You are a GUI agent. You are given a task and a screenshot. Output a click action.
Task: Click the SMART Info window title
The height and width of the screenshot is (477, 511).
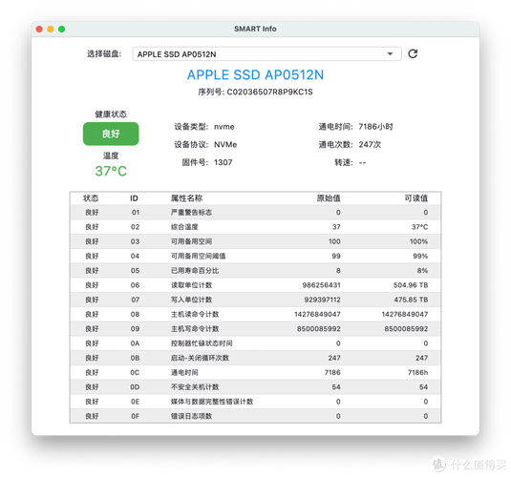255,29
